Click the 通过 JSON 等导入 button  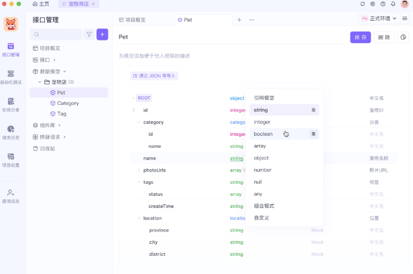coord(154,76)
